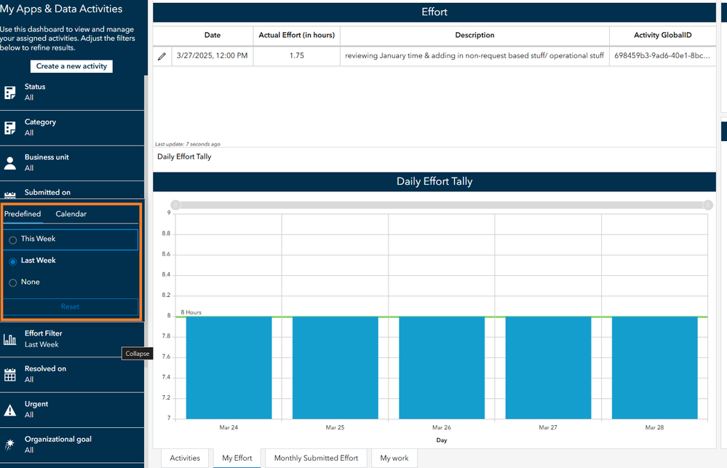Click the reviewing January time description cell

[474, 55]
